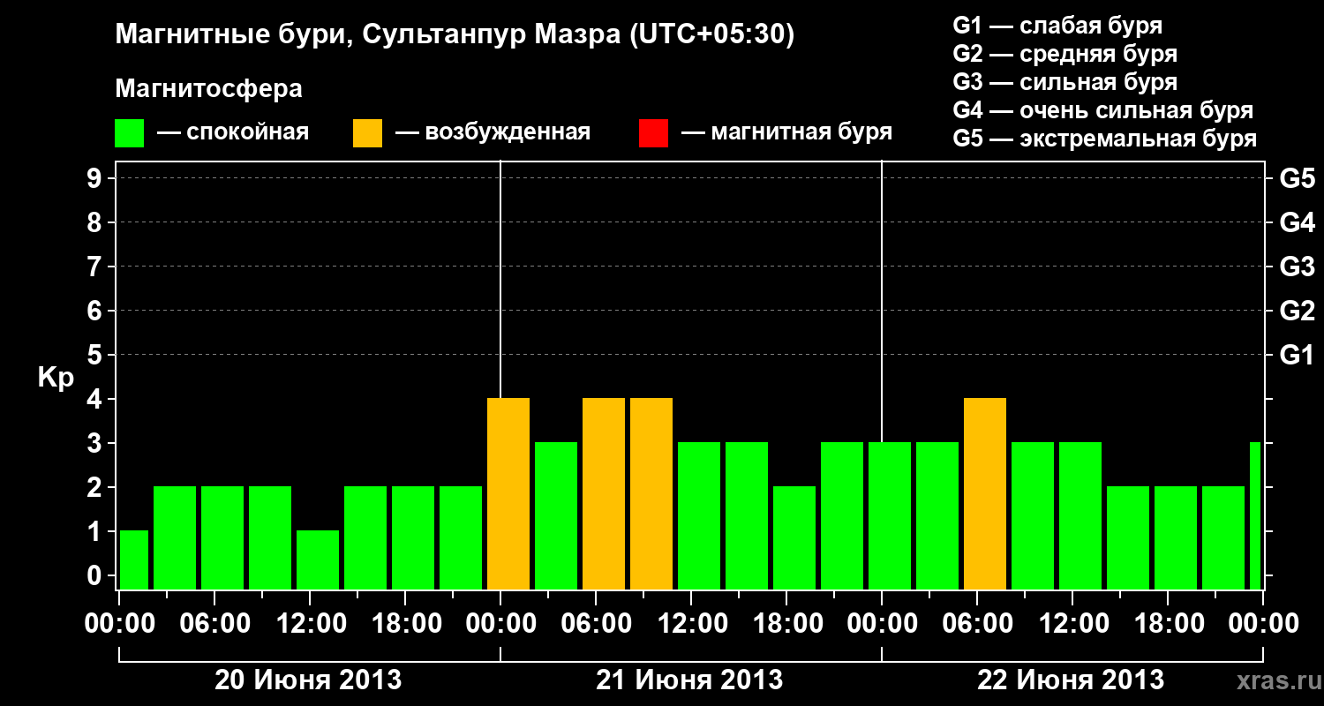Image resolution: width=1324 pixels, height=706 pixels.
Task: Click the orange bar above 06:00 on 22 June
Action: click(985, 493)
